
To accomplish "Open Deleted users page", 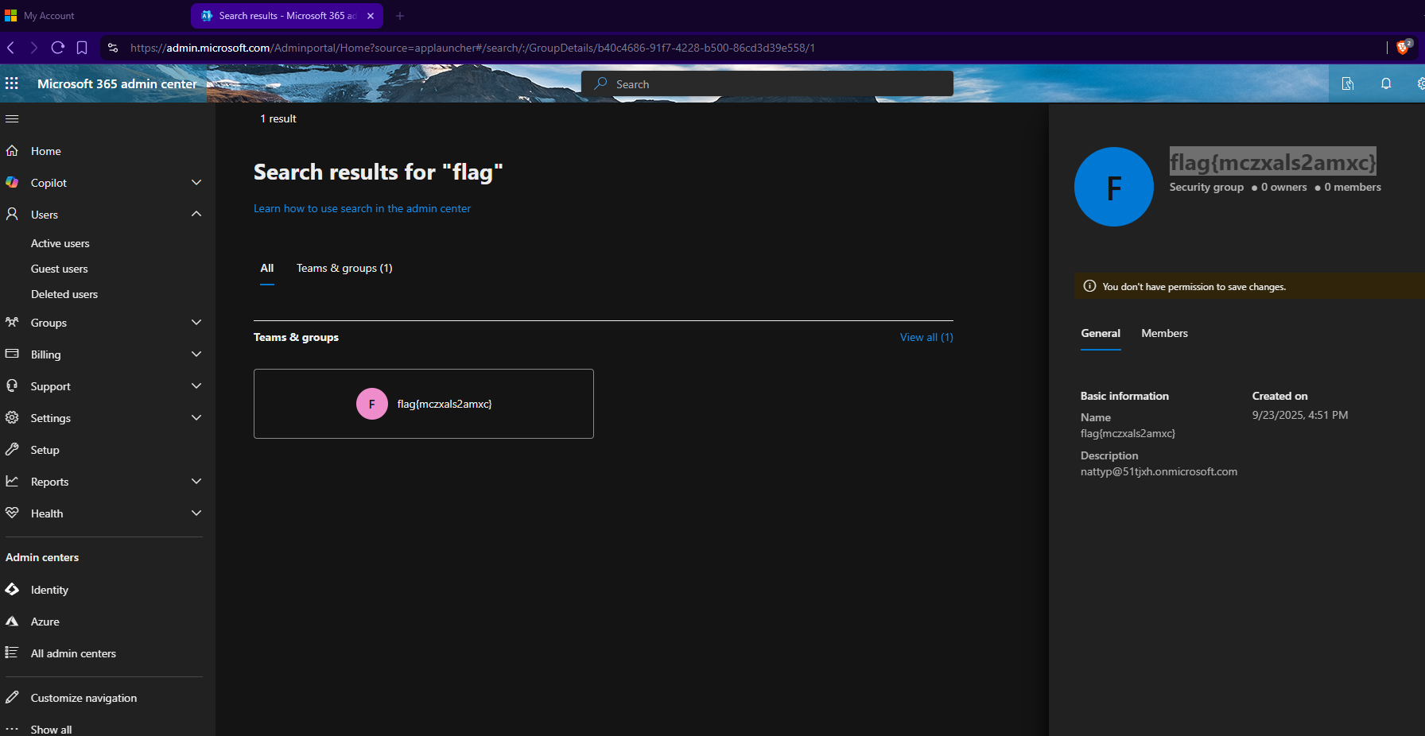I will [x=64, y=295].
